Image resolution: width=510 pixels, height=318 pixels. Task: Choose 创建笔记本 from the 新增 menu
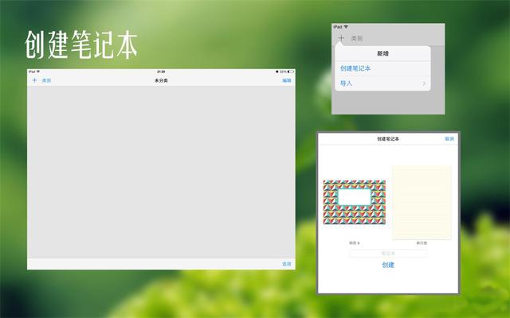355,68
